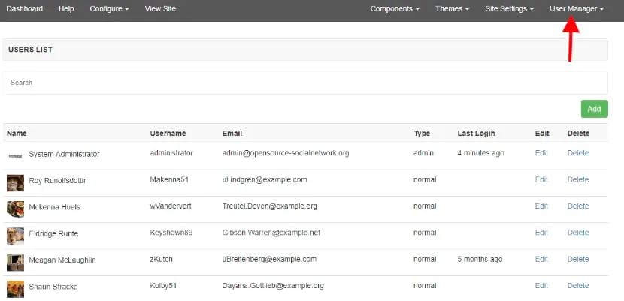This screenshot has width=624, height=301.
Task: Select the name Eldridge Runte
Action: point(53,233)
